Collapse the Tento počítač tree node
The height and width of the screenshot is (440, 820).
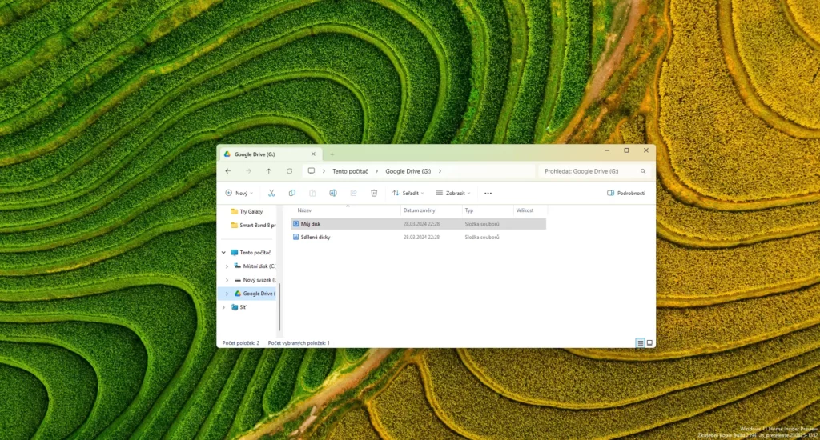[x=223, y=252]
